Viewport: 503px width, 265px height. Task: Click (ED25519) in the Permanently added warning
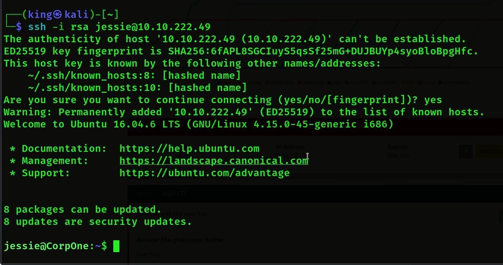click(286, 112)
